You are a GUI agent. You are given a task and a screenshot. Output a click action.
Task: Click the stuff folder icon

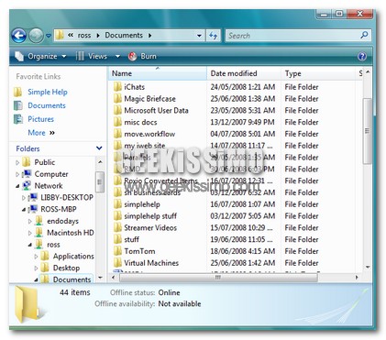click(x=117, y=239)
